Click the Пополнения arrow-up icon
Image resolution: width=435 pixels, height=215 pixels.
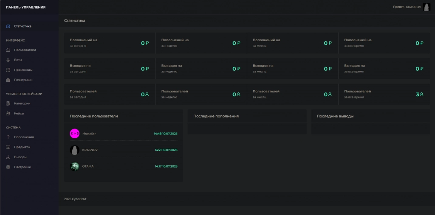coord(8,137)
